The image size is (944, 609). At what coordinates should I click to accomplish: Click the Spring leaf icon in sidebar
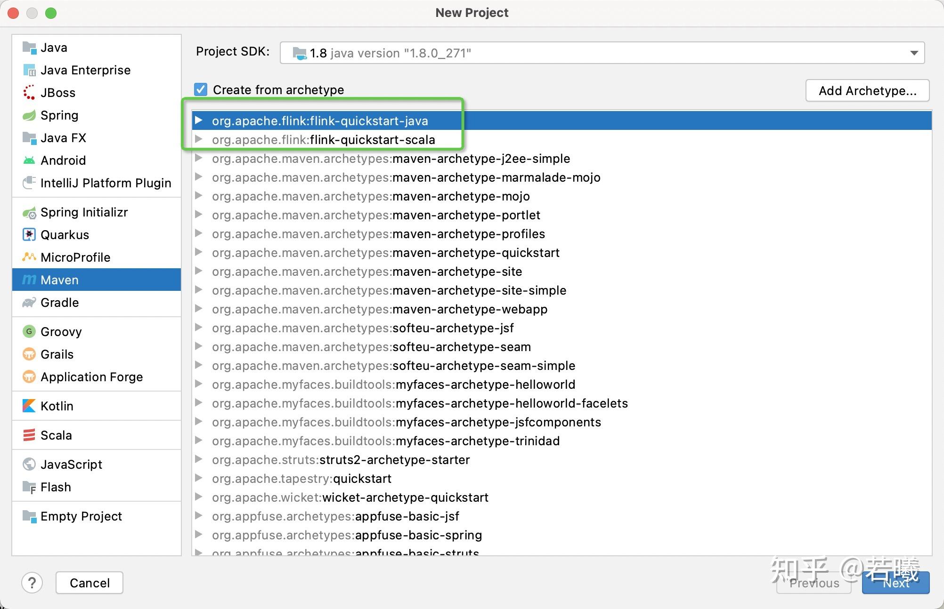(x=29, y=115)
